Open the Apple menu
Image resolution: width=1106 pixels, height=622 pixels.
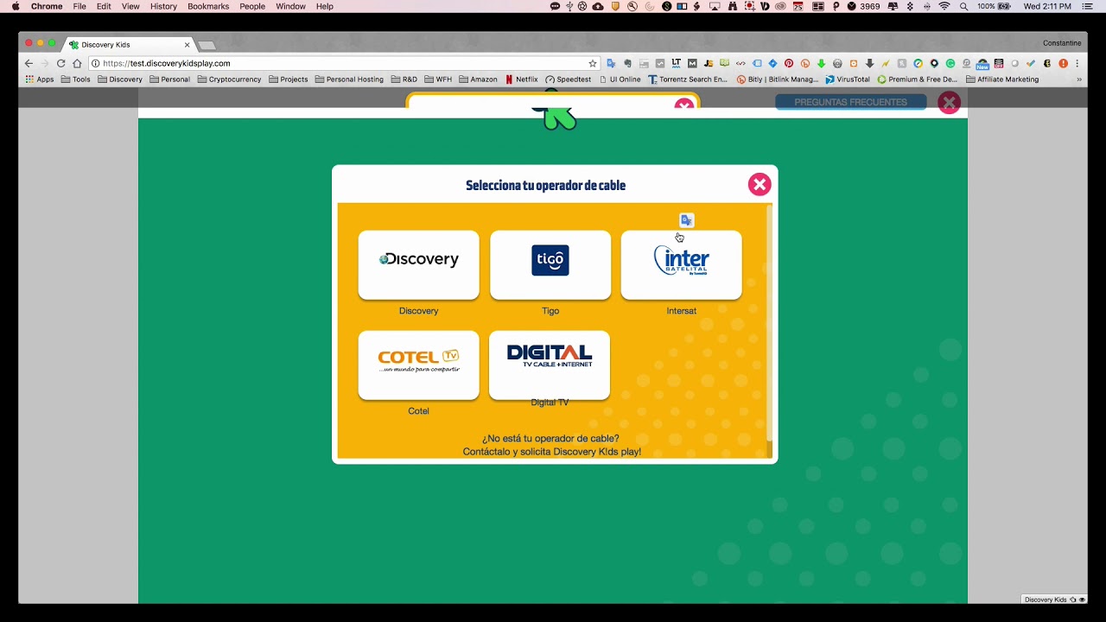pos(15,6)
